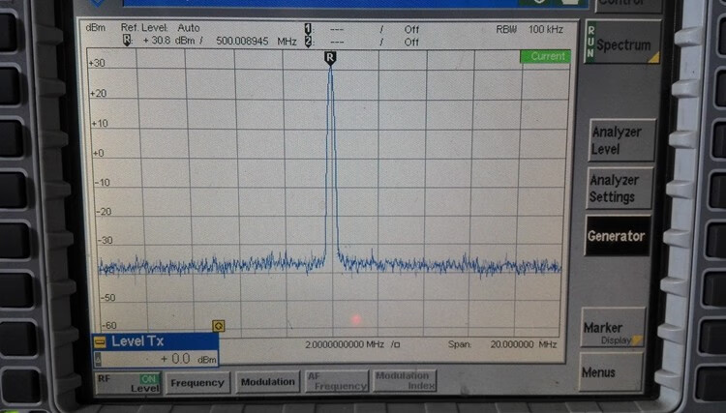Click the R marker icon in header
This screenshot has width=726, height=413.
click(x=127, y=41)
